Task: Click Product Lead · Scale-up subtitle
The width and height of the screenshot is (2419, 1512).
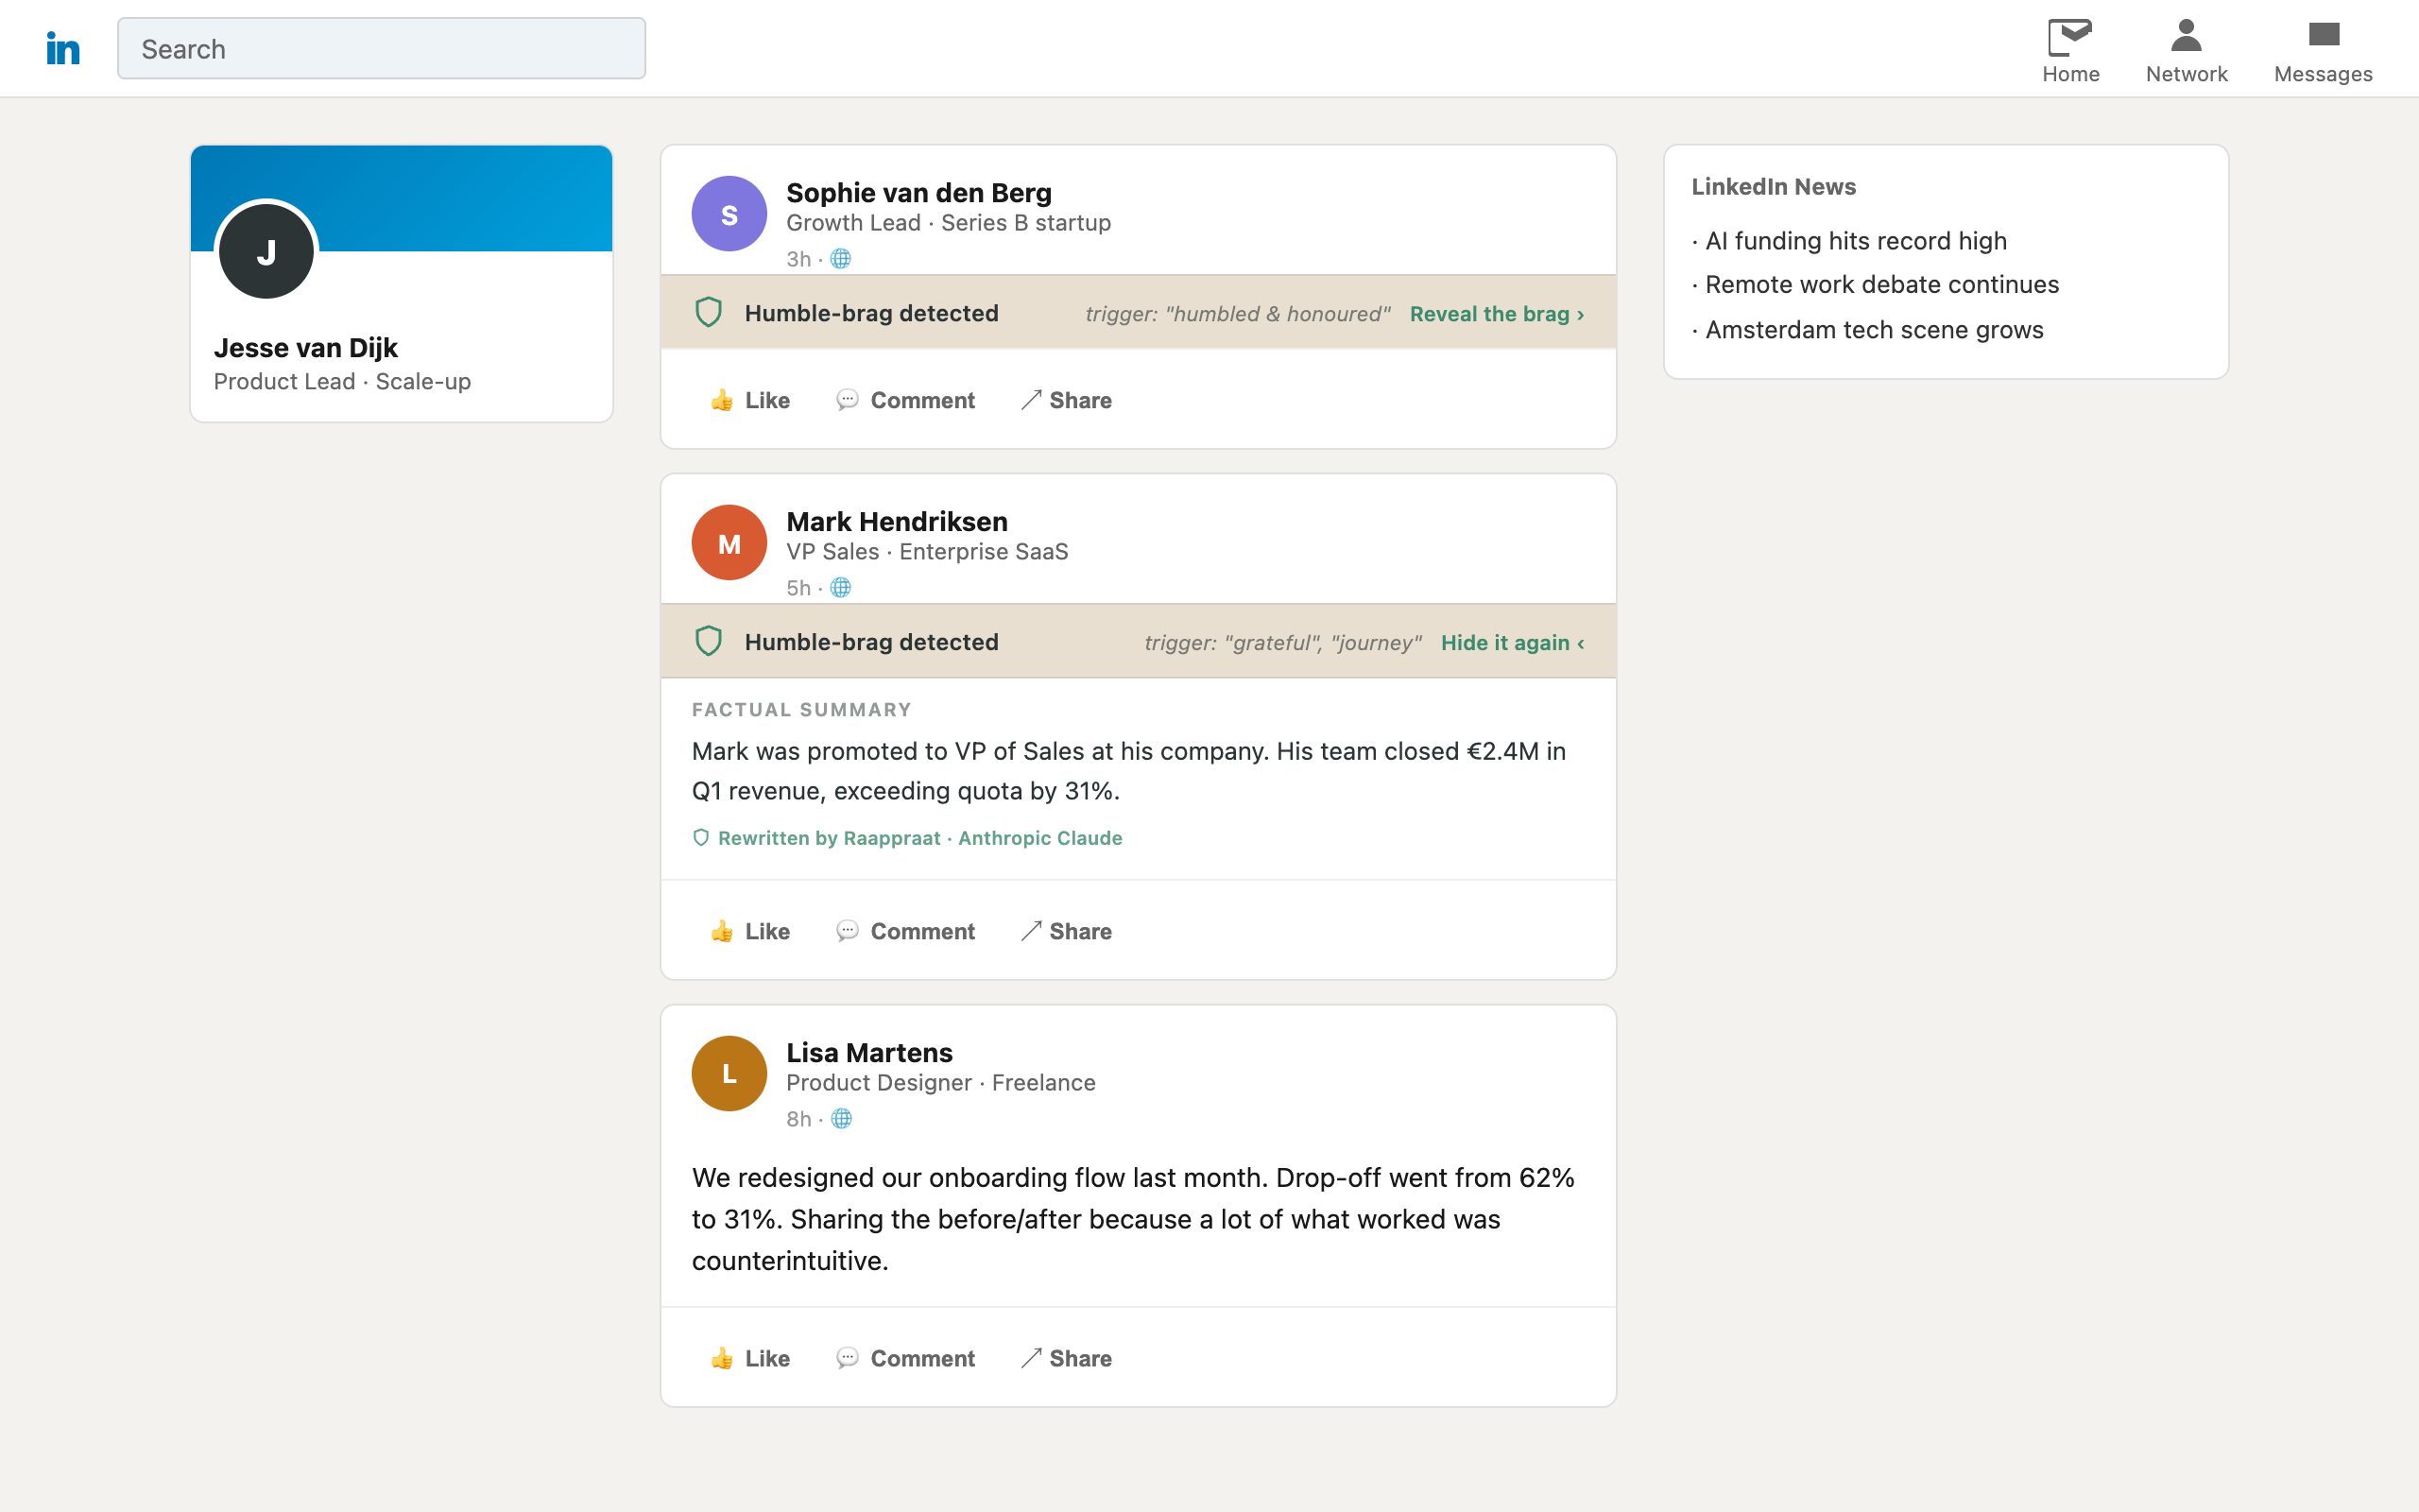Action: tap(342, 382)
